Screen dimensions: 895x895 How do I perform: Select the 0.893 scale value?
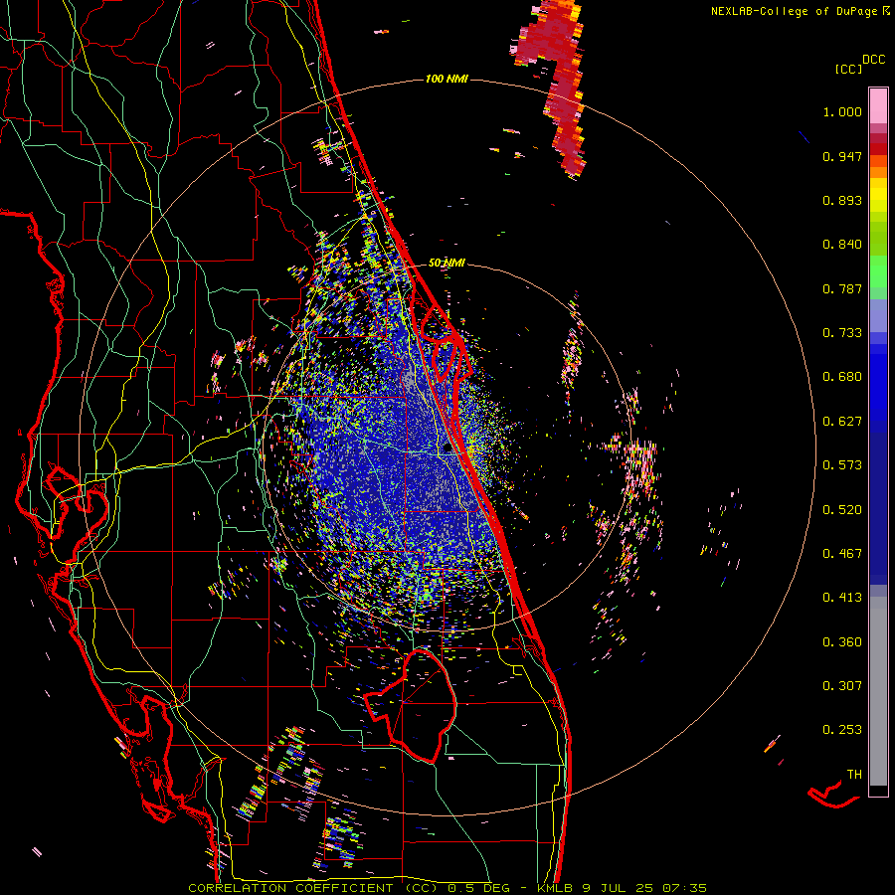tap(842, 200)
